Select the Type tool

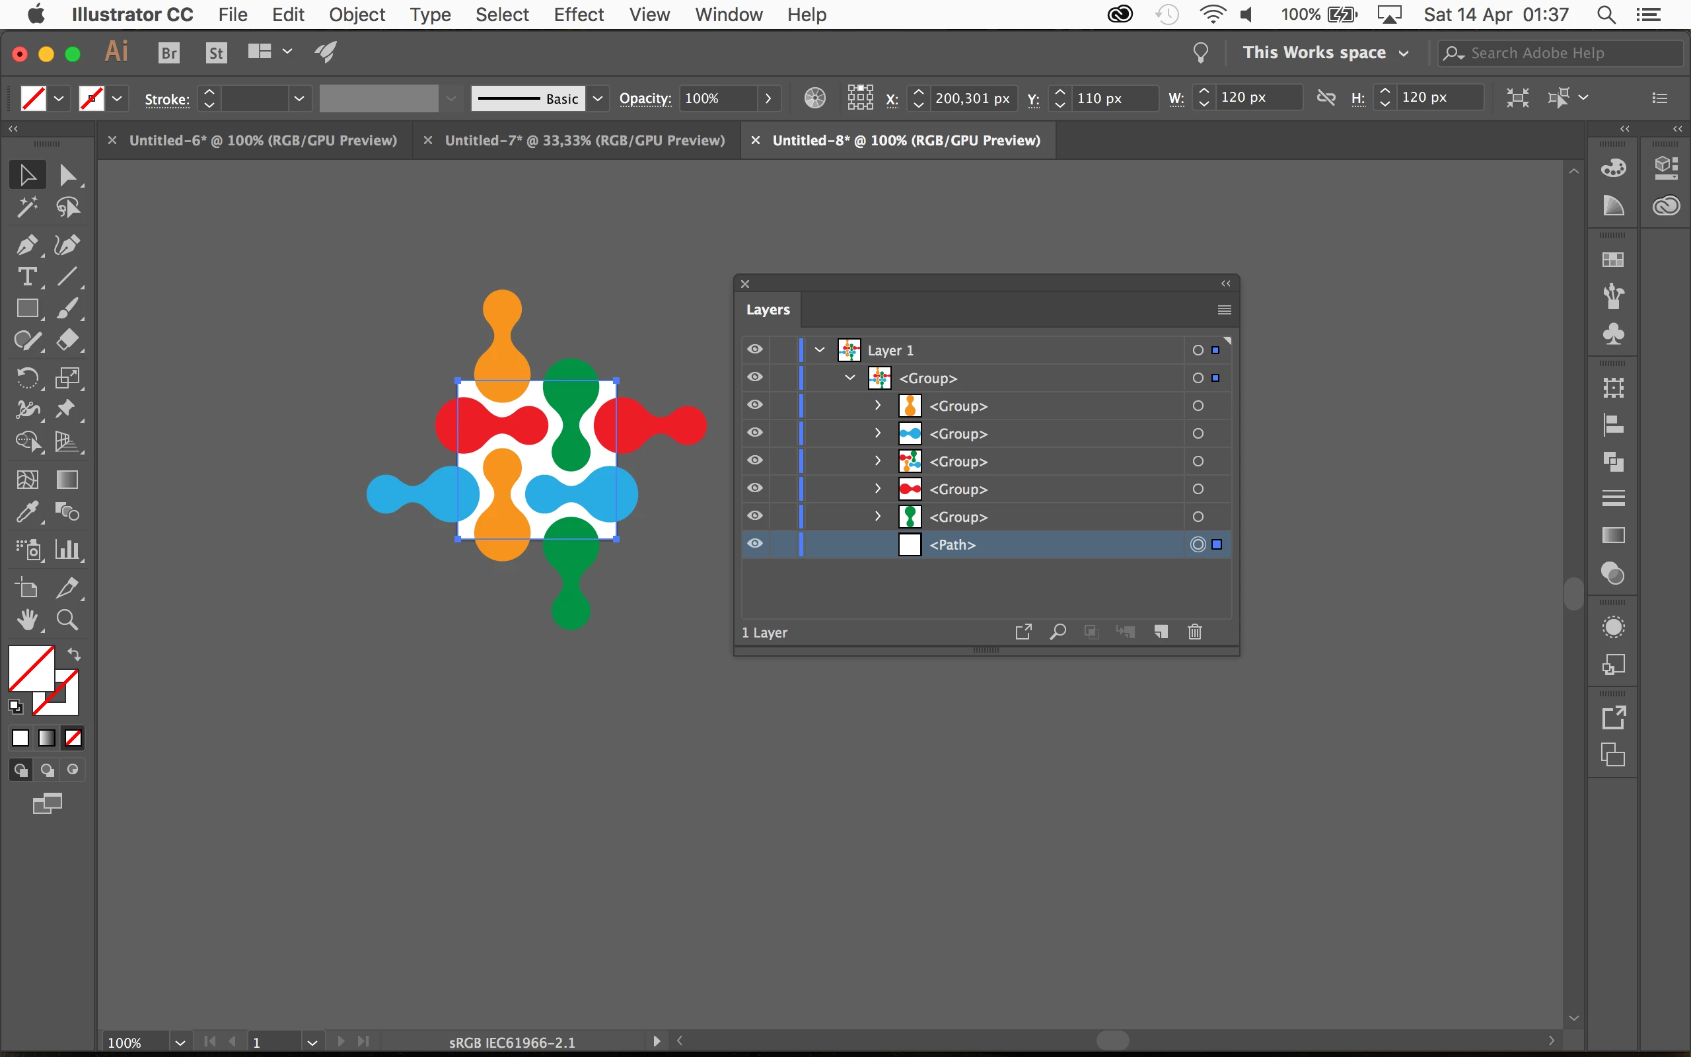pyautogui.click(x=26, y=277)
